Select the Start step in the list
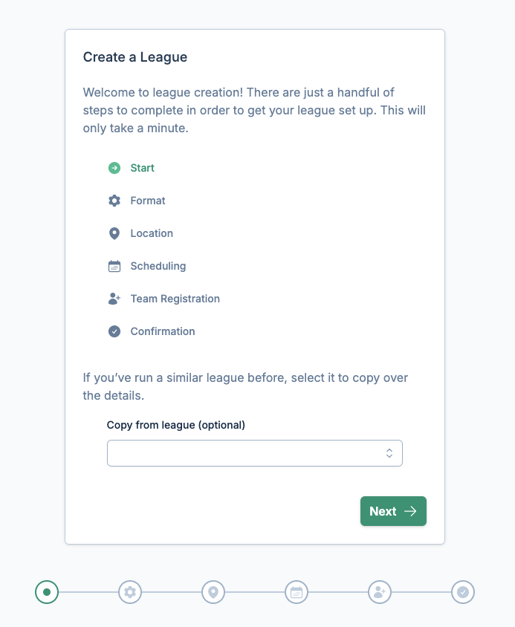The width and height of the screenshot is (515, 627). [x=142, y=168]
